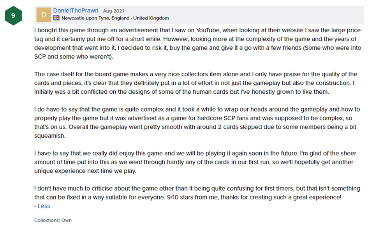368x229 pixels.
Task: Click the Aug 2021 review date
Action: tap(113, 11)
